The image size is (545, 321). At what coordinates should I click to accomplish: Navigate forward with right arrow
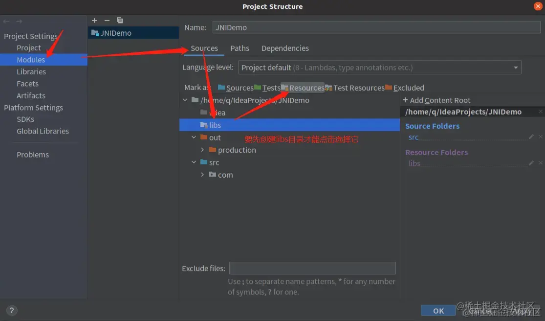(19, 21)
